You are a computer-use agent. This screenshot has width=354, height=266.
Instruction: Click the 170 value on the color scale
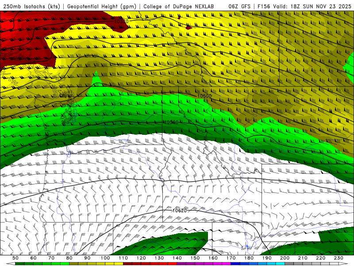click(x=231, y=258)
